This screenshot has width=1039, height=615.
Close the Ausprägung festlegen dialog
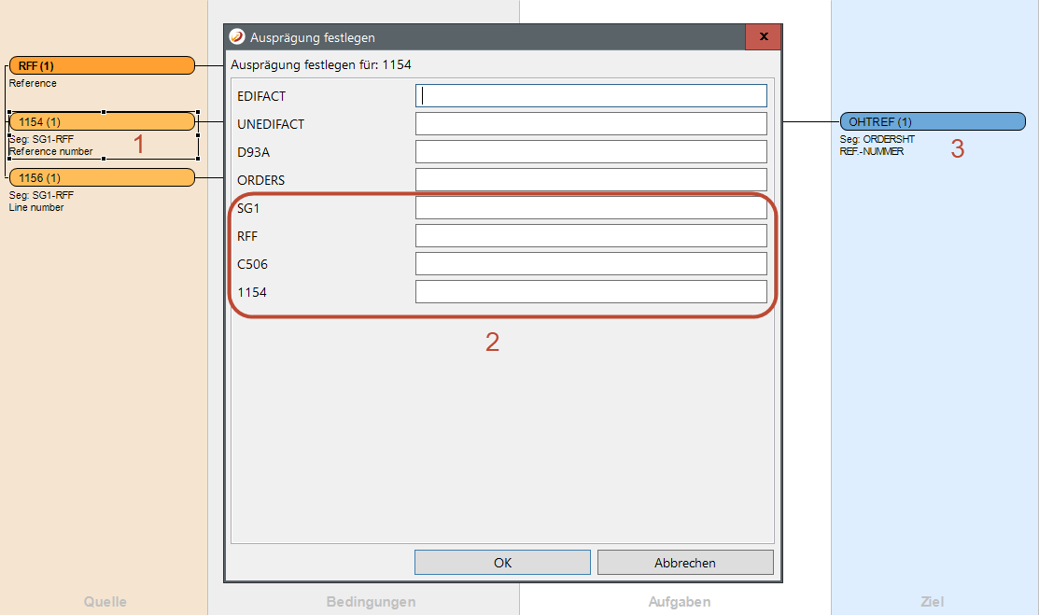pyautogui.click(x=763, y=36)
